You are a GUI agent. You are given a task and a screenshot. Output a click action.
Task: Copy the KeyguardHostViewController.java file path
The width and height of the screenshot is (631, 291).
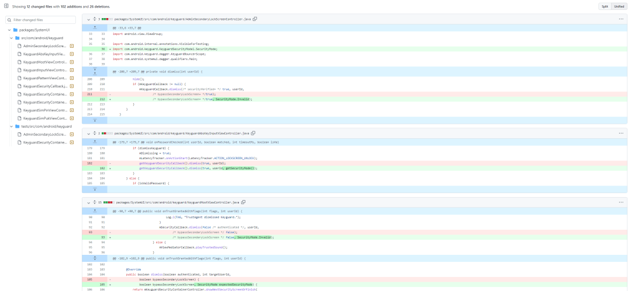244,202
